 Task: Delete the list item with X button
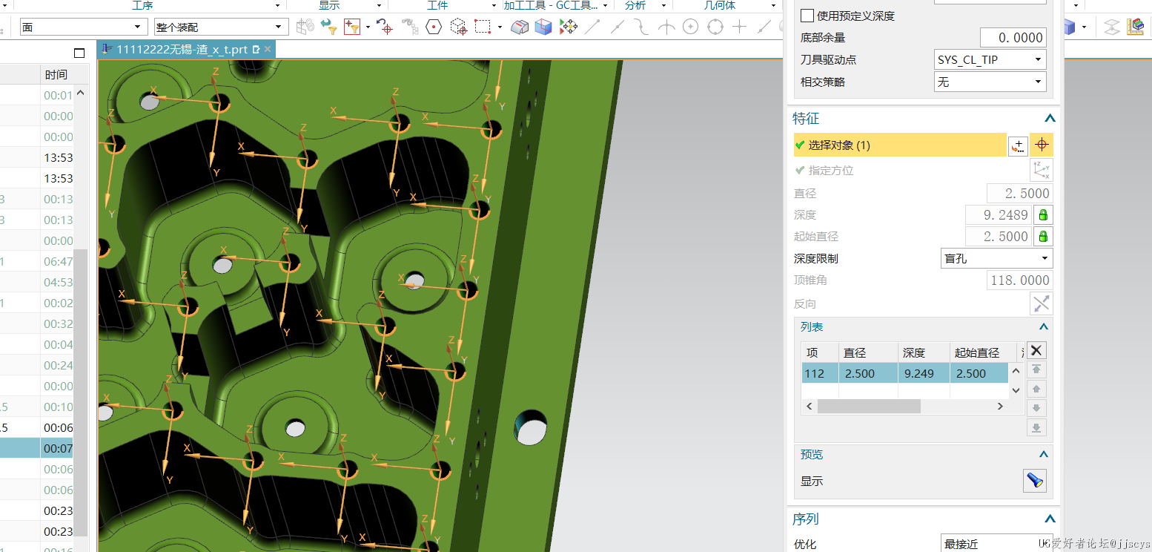pos(1036,350)
